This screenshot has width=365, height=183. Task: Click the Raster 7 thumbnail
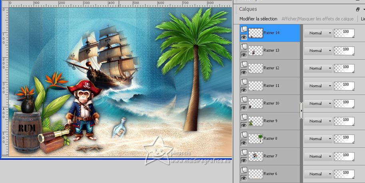[x=255, y=156]
